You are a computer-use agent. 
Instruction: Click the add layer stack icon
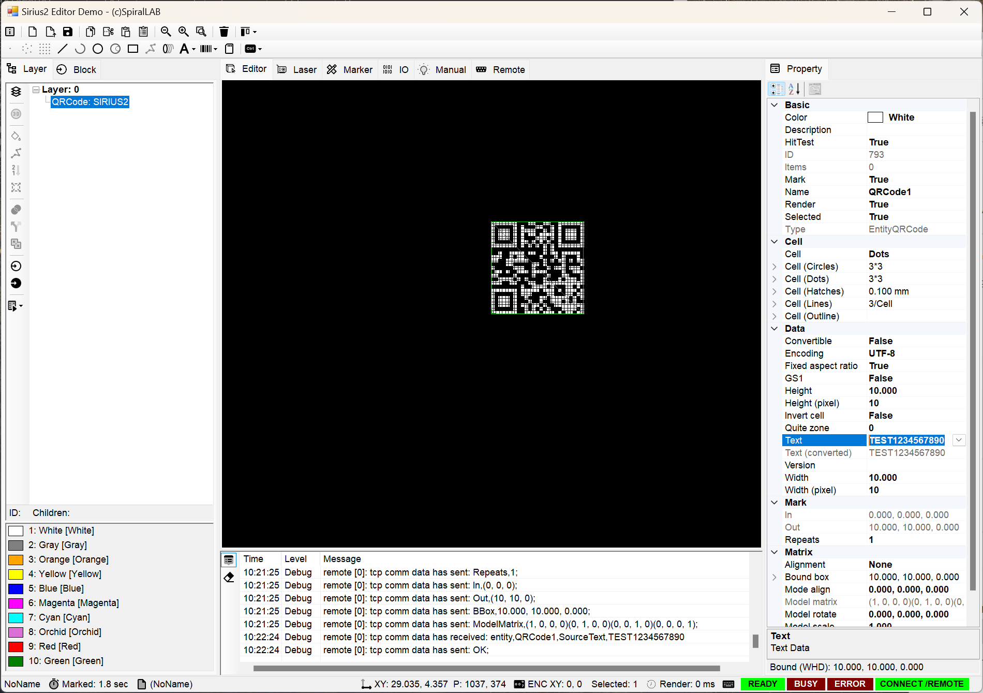(x=16, y=92)
